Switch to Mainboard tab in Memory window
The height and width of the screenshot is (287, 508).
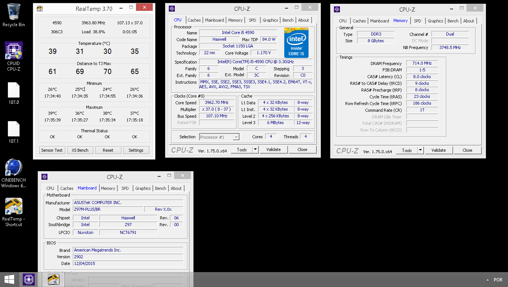tap(380, 21)
